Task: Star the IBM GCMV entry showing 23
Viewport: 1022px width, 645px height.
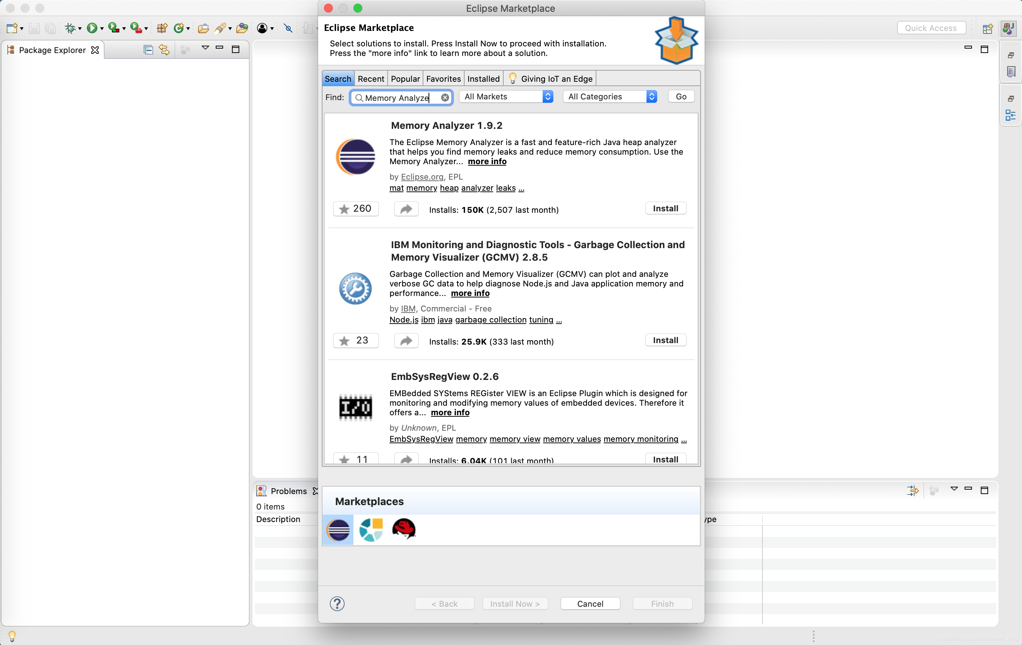Action: pos(356,341)
